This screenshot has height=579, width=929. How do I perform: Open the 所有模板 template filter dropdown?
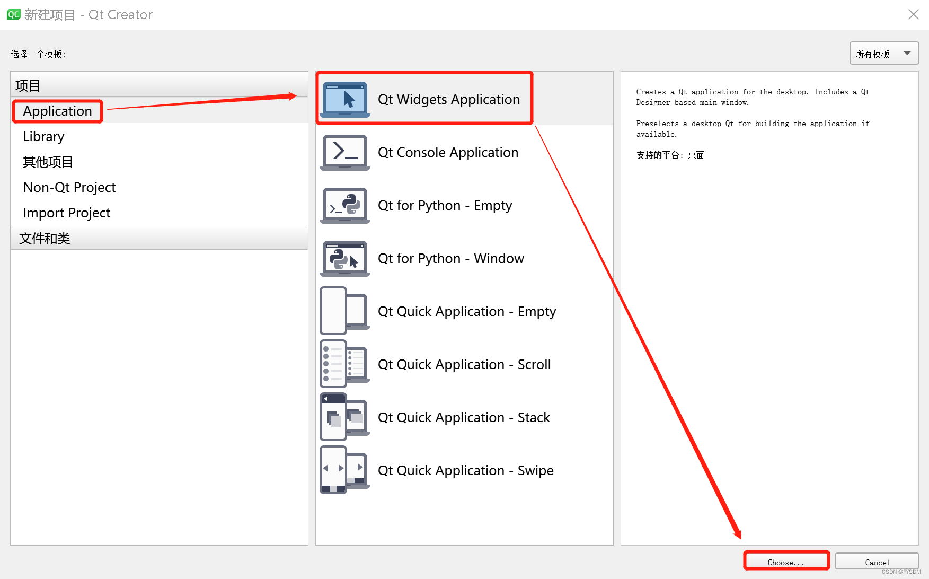pos(884,53)
